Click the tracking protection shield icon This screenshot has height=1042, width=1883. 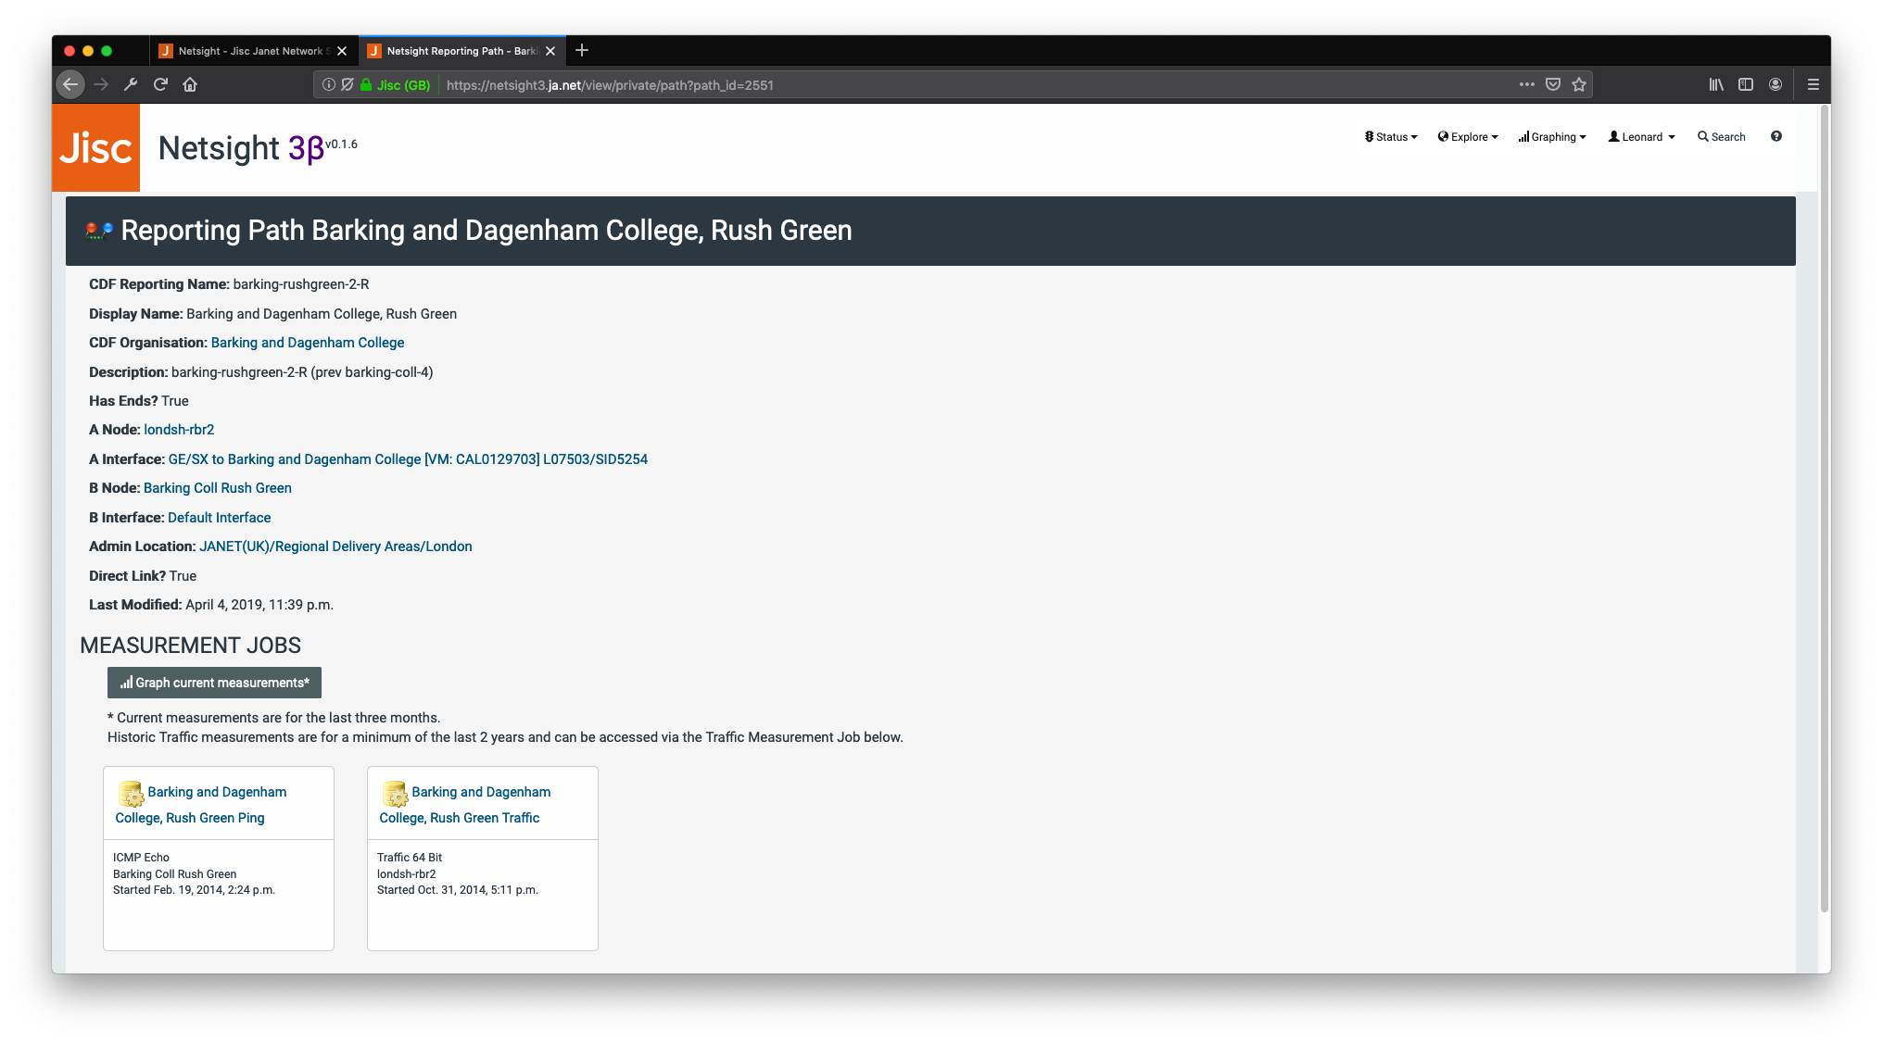point(348,84)
